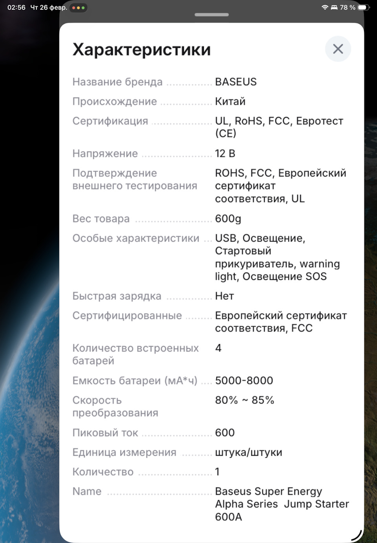The width and height of the screenshot is (377, 543).
Task: Tap the curled page-turn corner icon
Action: coord(357,534)
